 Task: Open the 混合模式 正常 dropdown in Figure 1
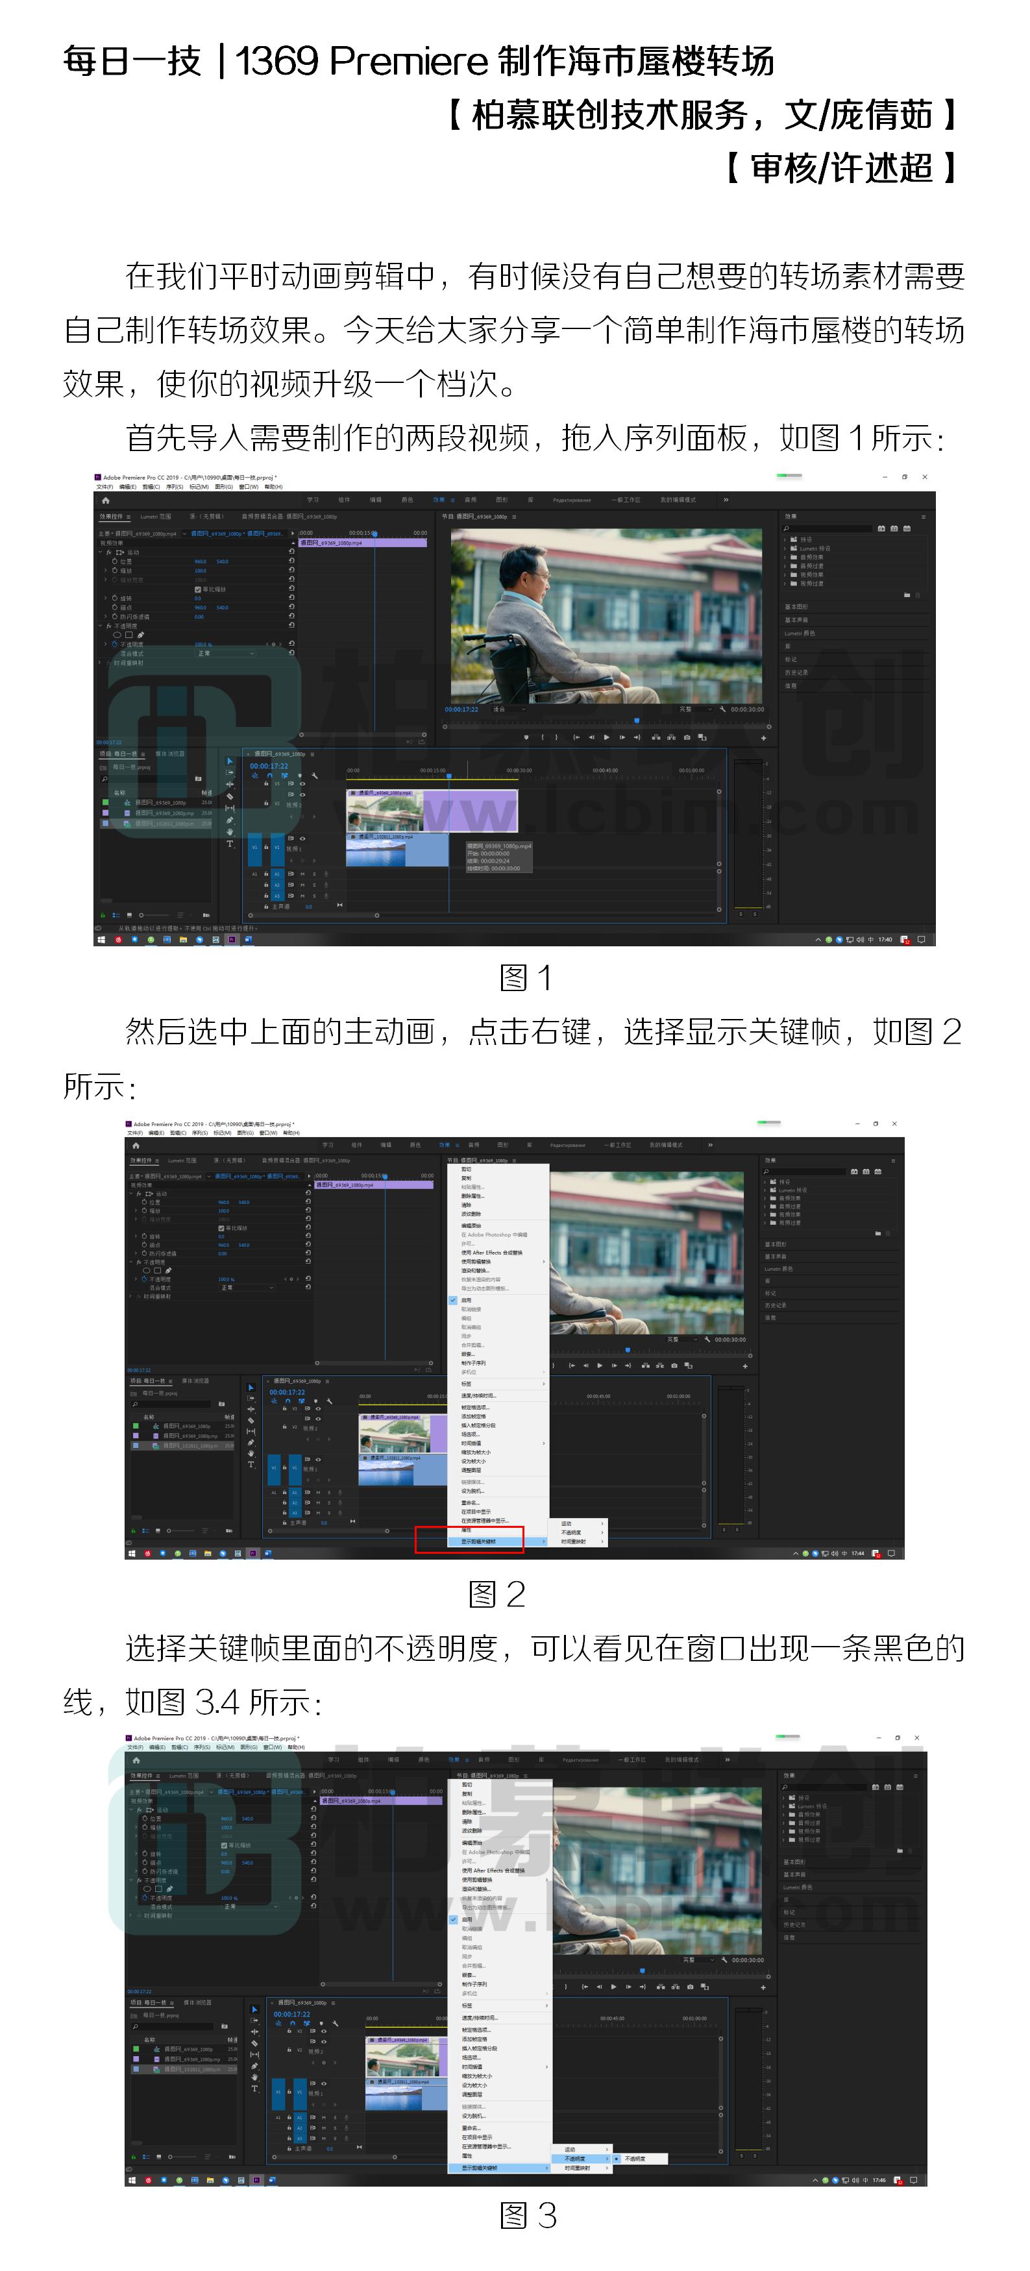(226, 654)
